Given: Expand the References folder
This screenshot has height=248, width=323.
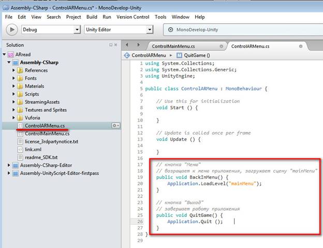Looking at the screenshot, I should (13, 70).
